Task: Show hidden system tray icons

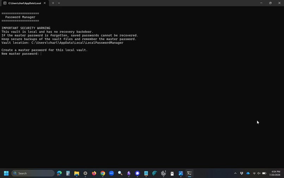Action: point(235,173)
